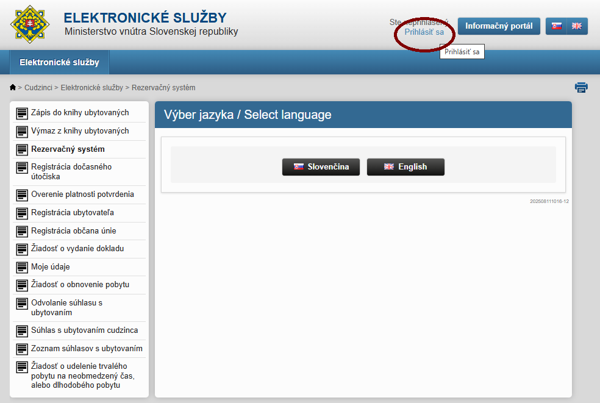Click the home icon in breadcrumb
The height and width of the screenshot is (403, 600).
(x=13, y=88)
